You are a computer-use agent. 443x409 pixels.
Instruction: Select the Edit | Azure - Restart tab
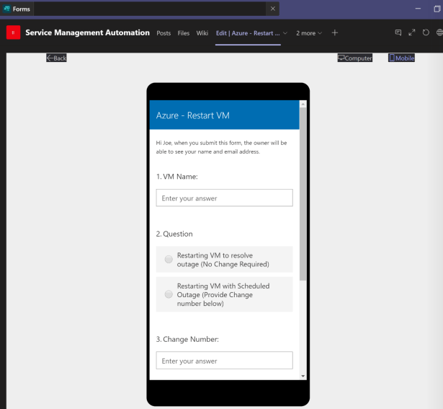pos(248,33)
